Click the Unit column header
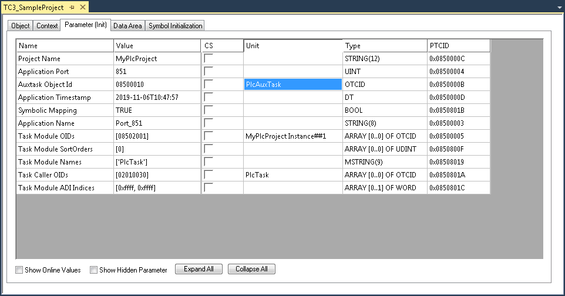 [293, 46]
